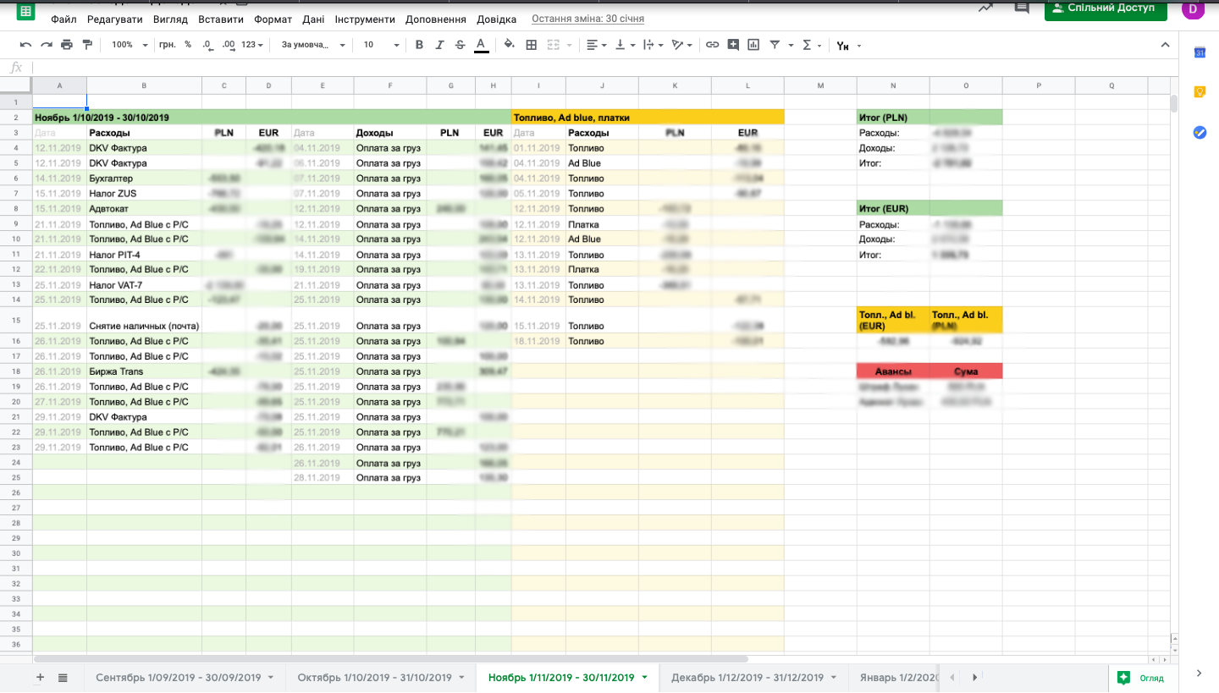Collapse the toolbar with chevron arrow
1219x693 pixels.
(1165, 45)
